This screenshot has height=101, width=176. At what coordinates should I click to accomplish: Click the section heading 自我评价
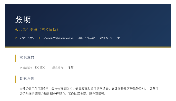pos(27,78)
